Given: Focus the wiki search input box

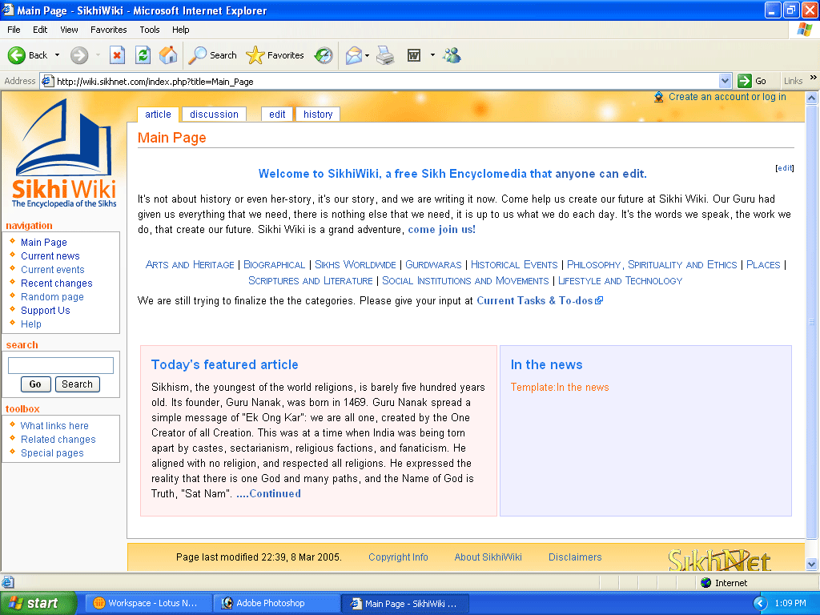Looking at the screenshot, I should pos(61,365).
